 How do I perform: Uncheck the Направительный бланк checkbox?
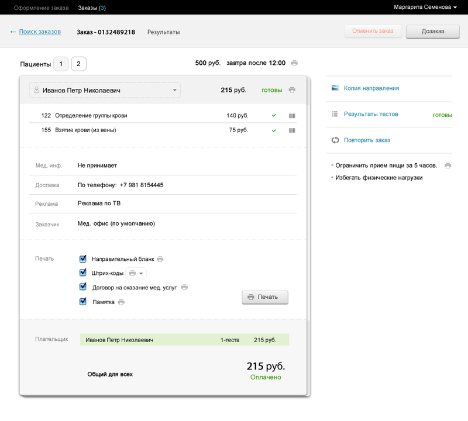(83, 258)
